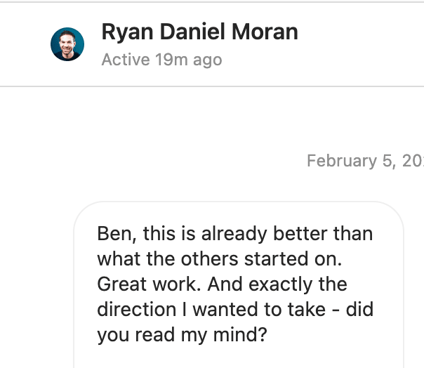Select the 'Active 19m ago' status text

click(161, 60)
